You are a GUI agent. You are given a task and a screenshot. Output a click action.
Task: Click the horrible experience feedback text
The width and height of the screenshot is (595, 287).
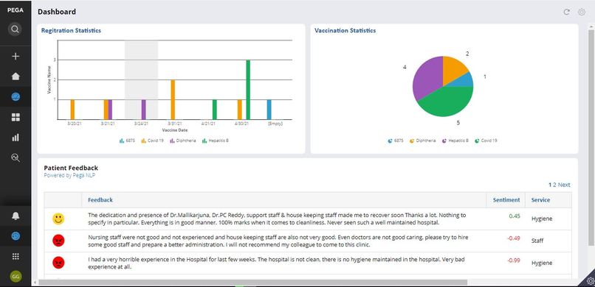click(276, 263)
